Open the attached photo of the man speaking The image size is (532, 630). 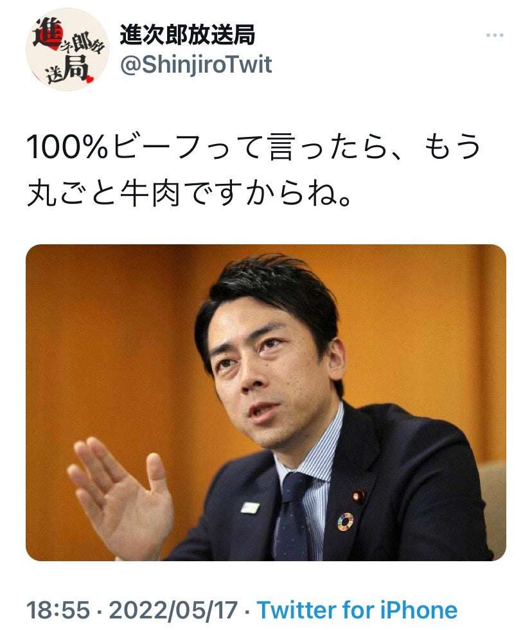[266, 402]
